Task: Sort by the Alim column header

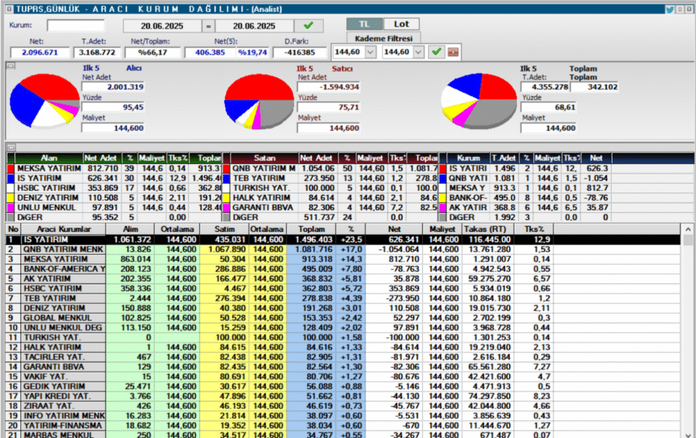Action: click(129, 229)
